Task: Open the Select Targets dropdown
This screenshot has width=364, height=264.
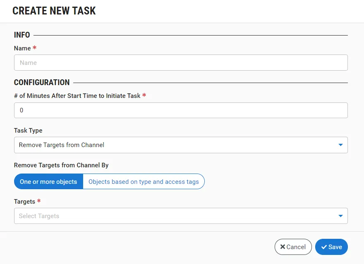Action: click(181, 216)
